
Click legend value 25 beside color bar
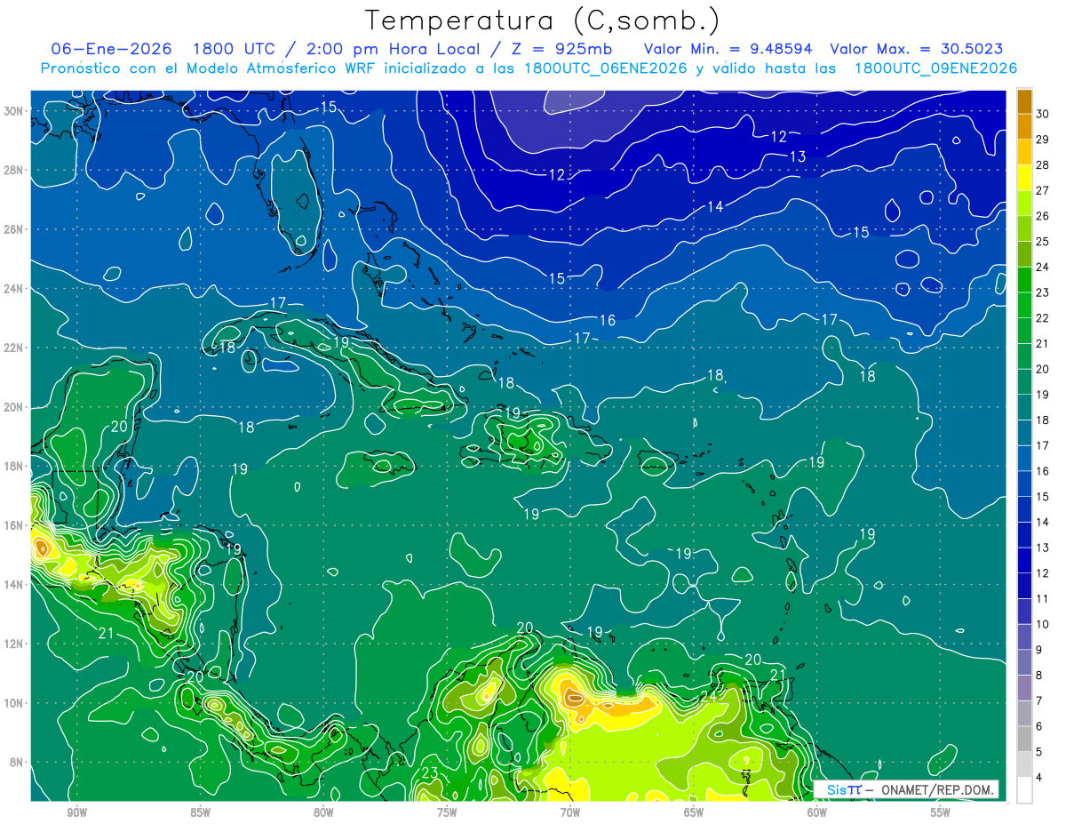click(1043, 241)
